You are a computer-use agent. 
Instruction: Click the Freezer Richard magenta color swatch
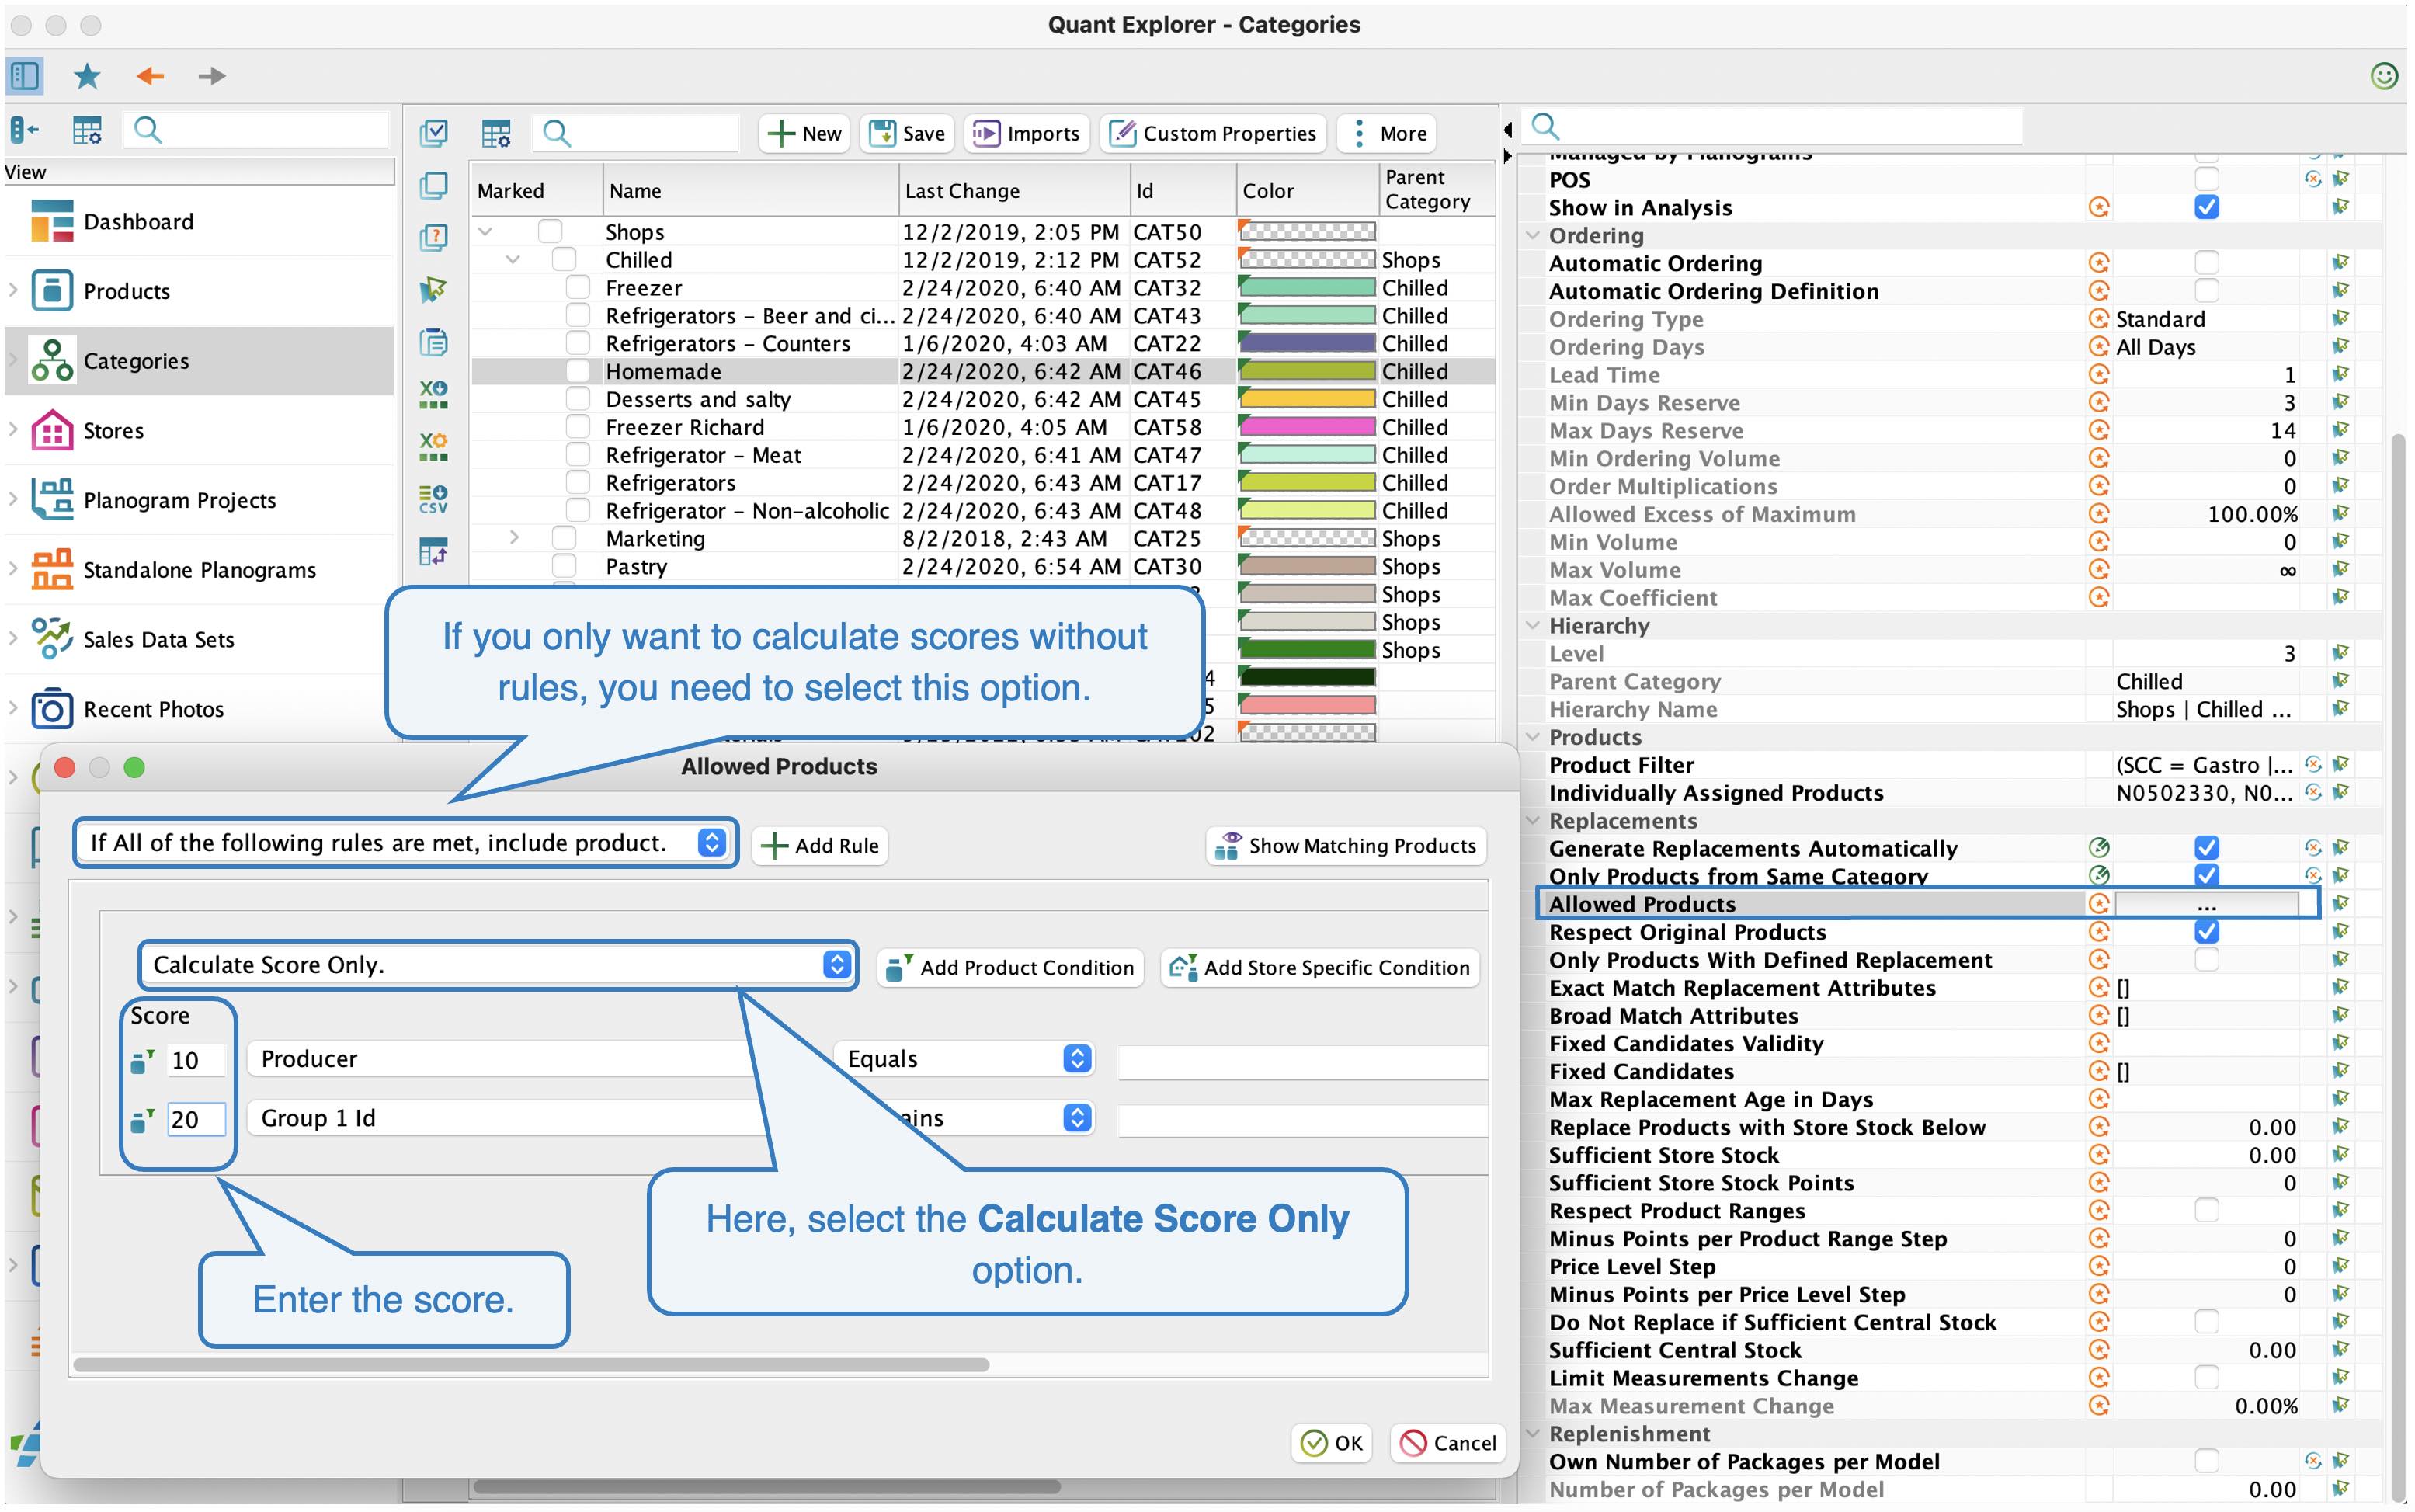point(1306,427)
